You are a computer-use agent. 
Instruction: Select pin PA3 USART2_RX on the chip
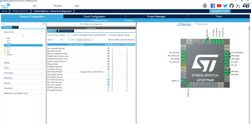[x=188, y=85]
